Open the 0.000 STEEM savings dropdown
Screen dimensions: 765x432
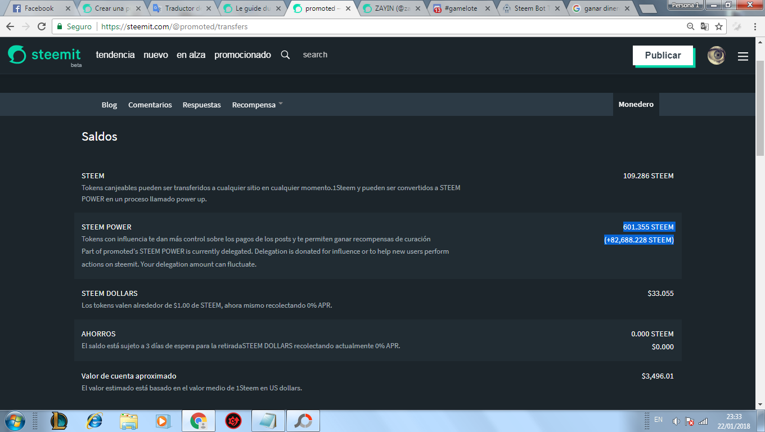click(652, 334)
